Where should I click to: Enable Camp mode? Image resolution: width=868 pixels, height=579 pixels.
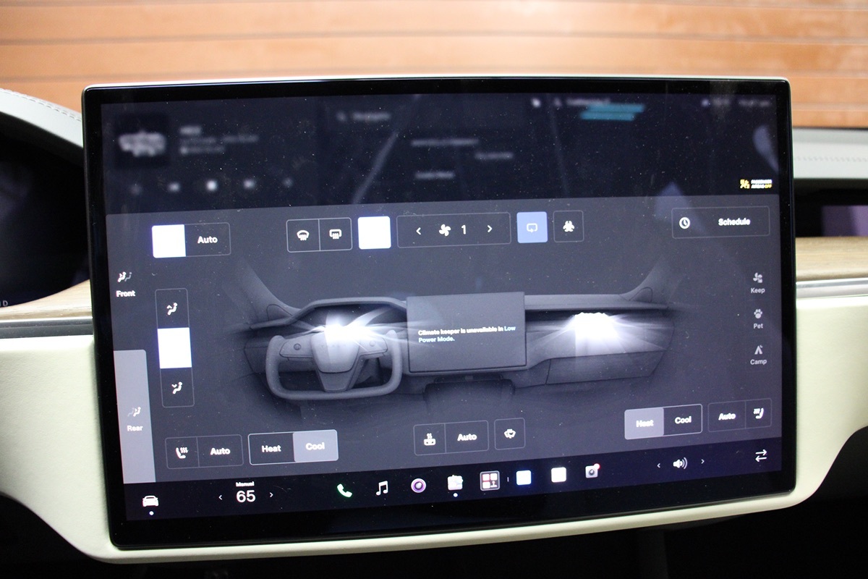coord(758,355)
